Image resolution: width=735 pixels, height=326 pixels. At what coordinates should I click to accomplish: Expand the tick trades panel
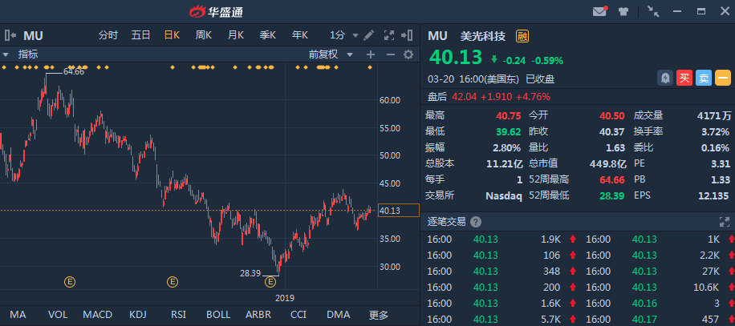[x=725, y=222]
